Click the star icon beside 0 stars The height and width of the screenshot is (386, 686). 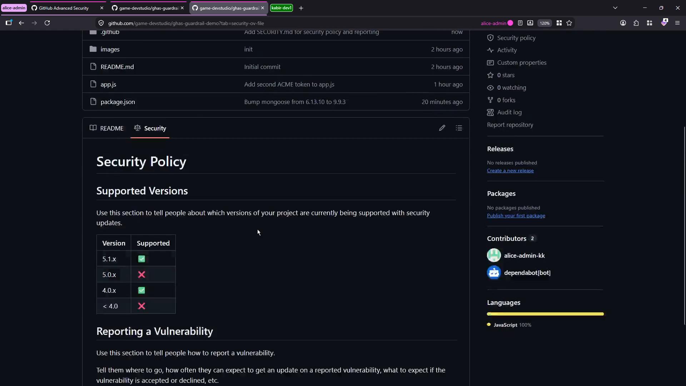[490, 75]
